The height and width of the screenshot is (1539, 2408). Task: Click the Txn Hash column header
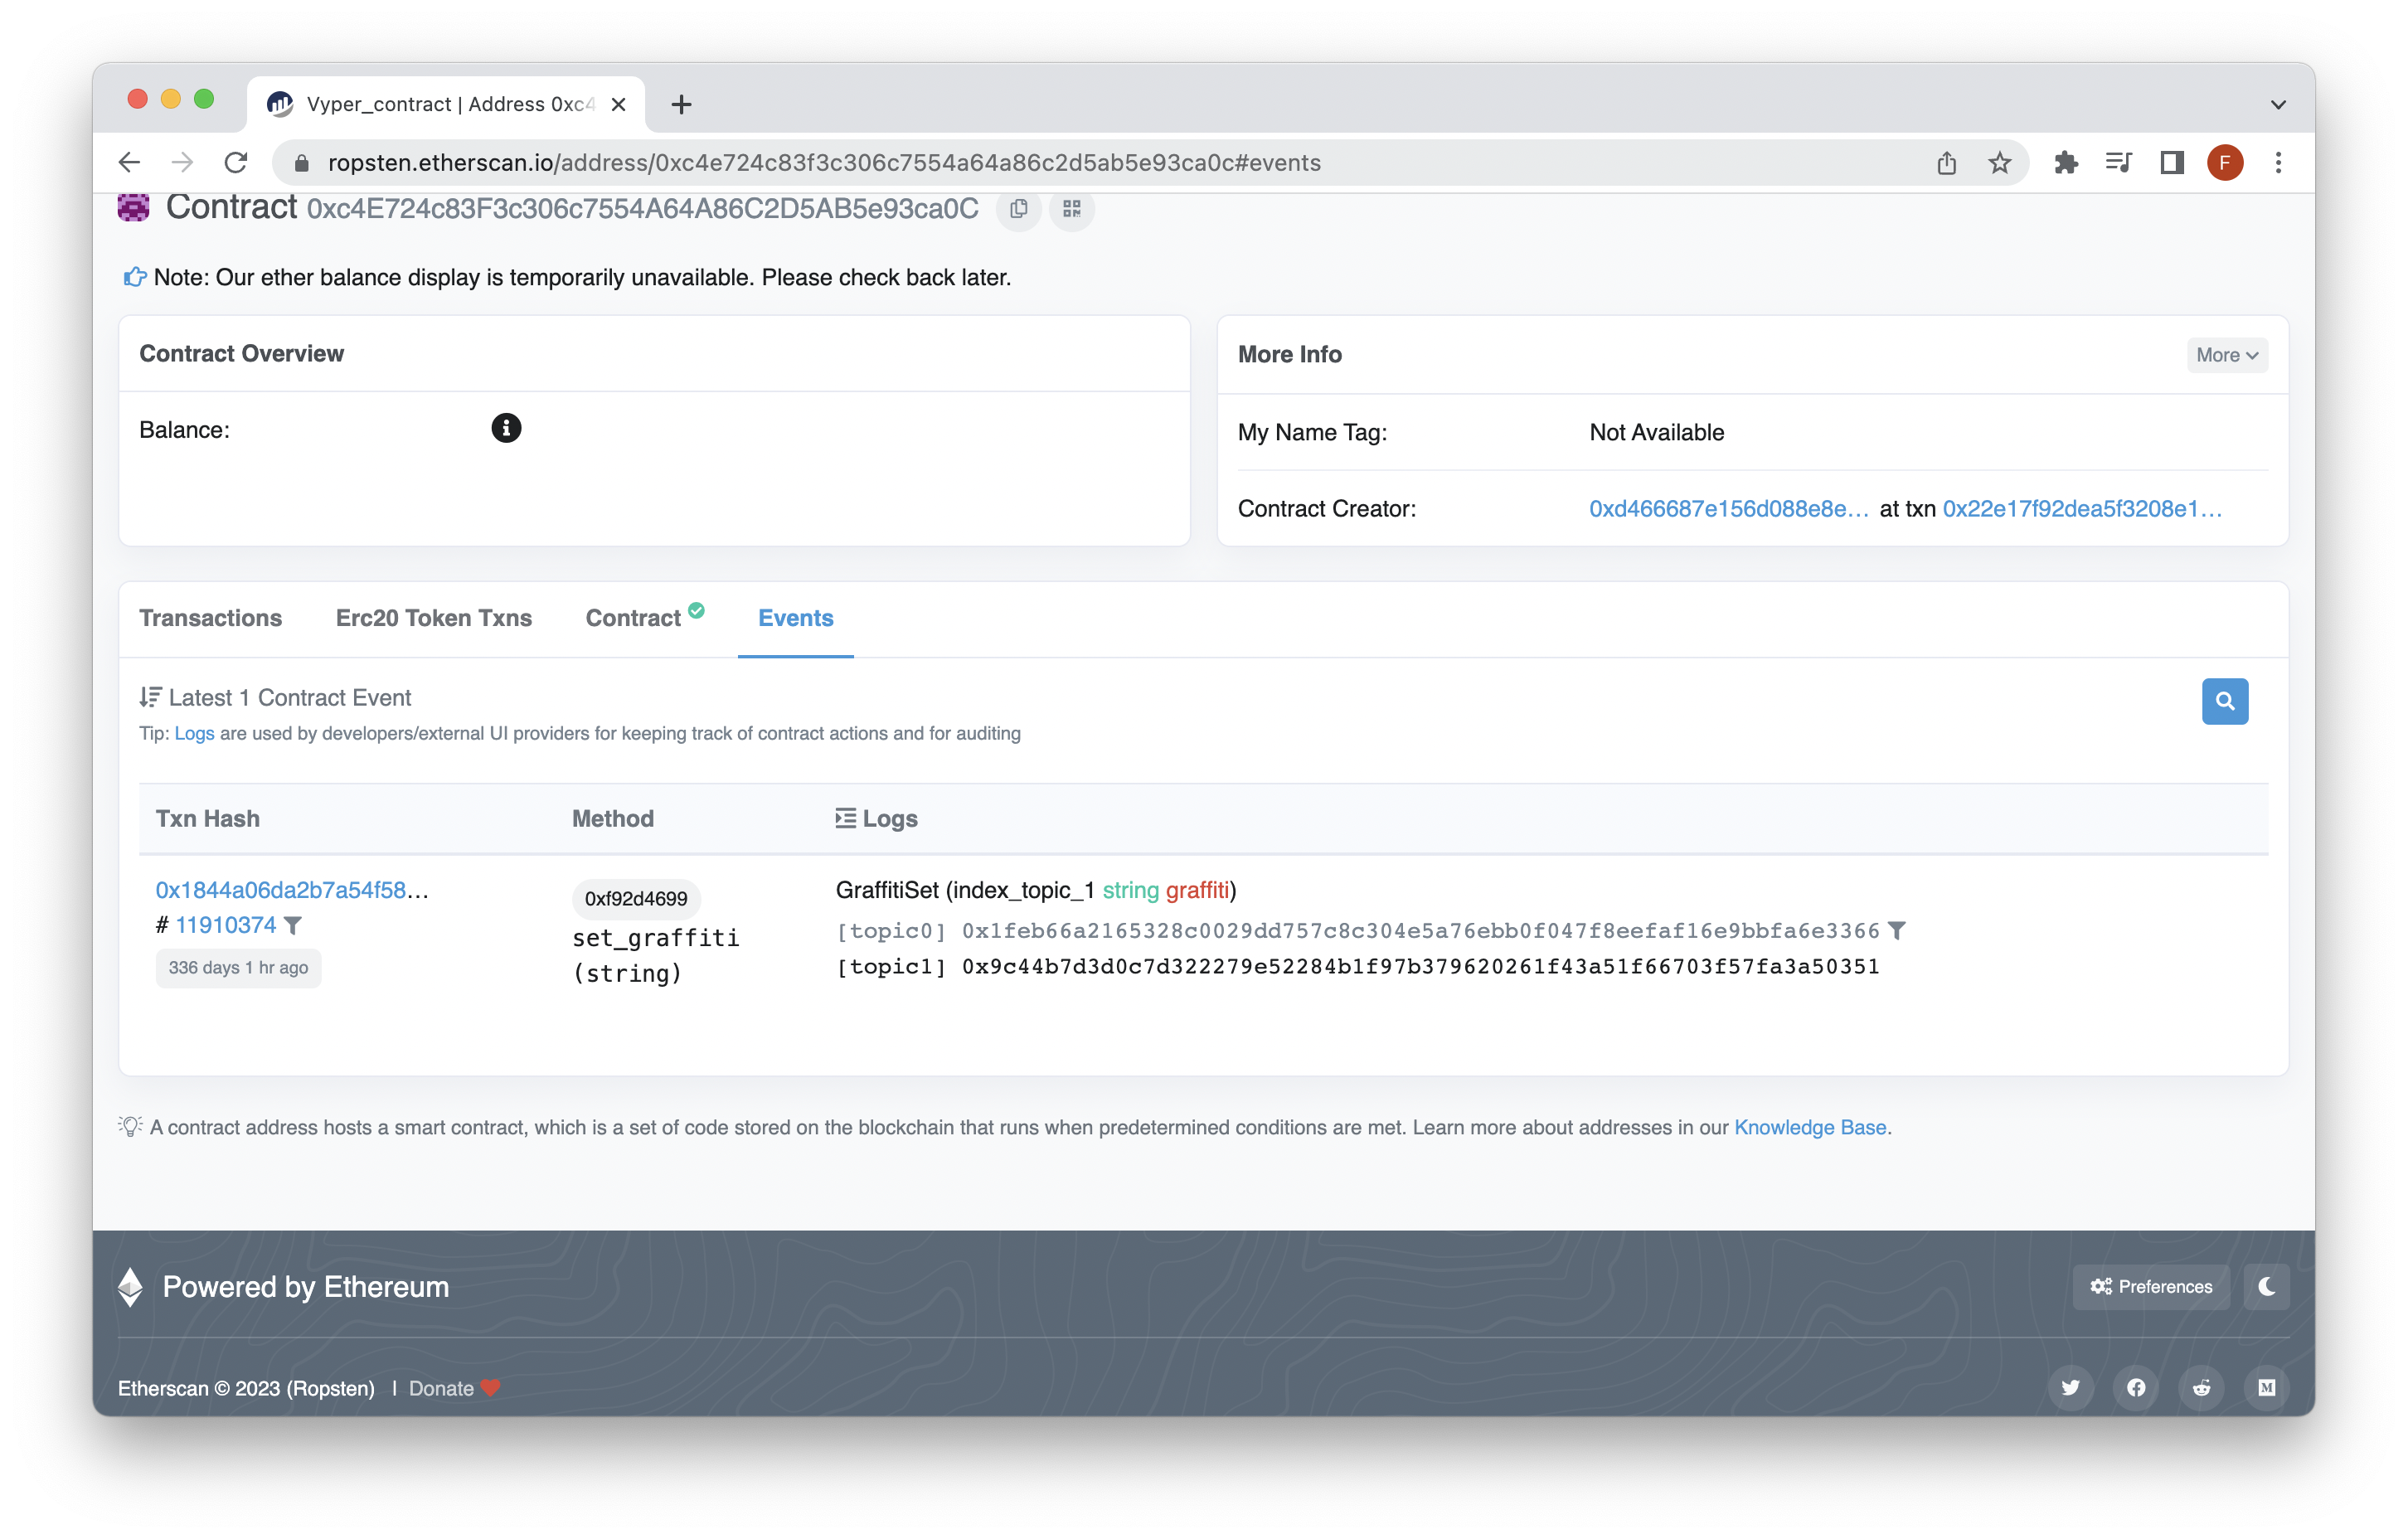[208, 818]
